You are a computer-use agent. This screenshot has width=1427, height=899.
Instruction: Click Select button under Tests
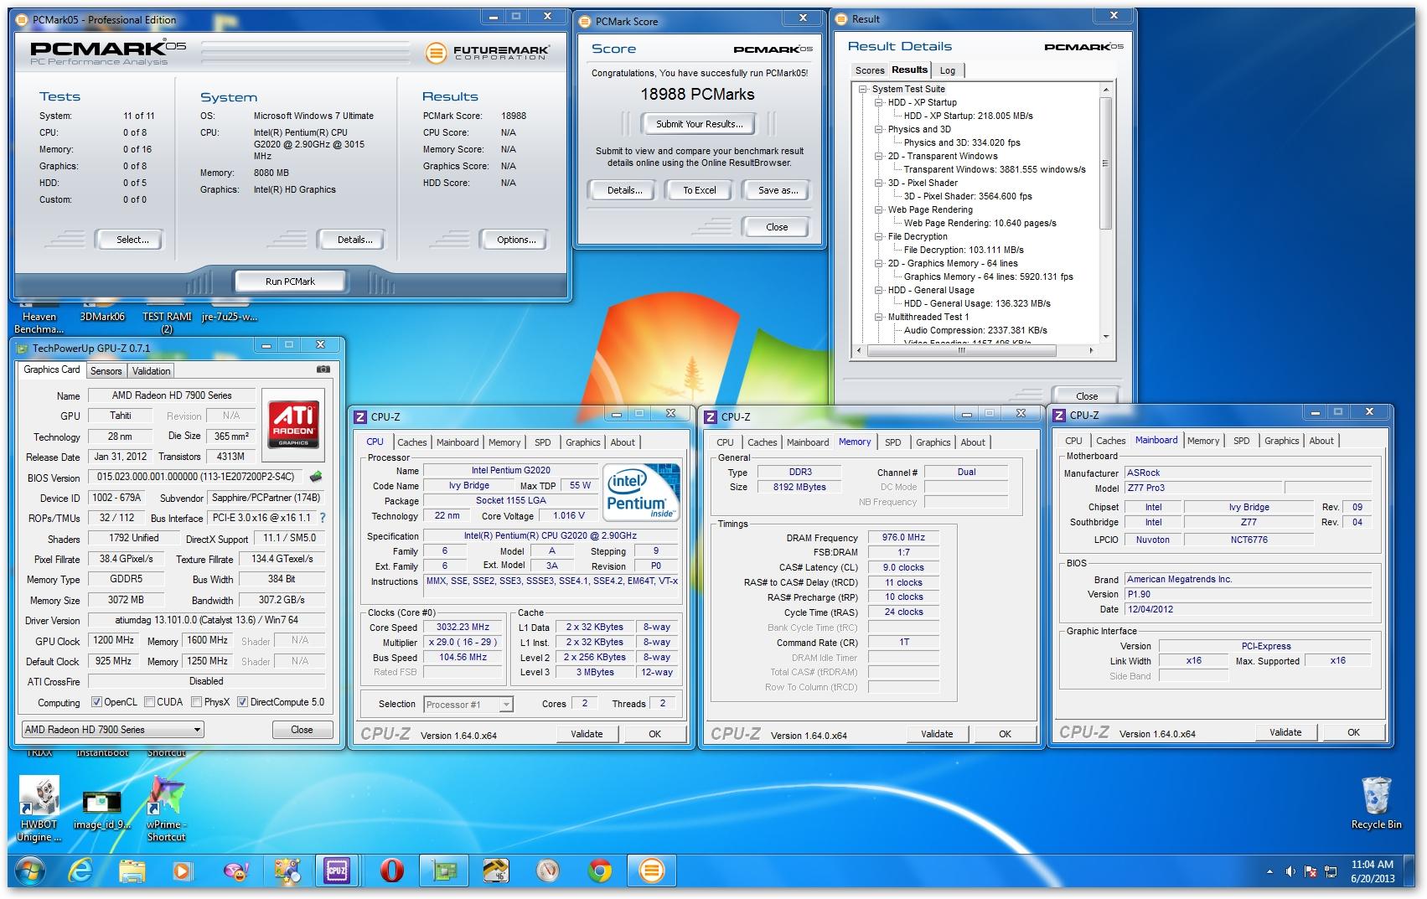pos(132,240)
